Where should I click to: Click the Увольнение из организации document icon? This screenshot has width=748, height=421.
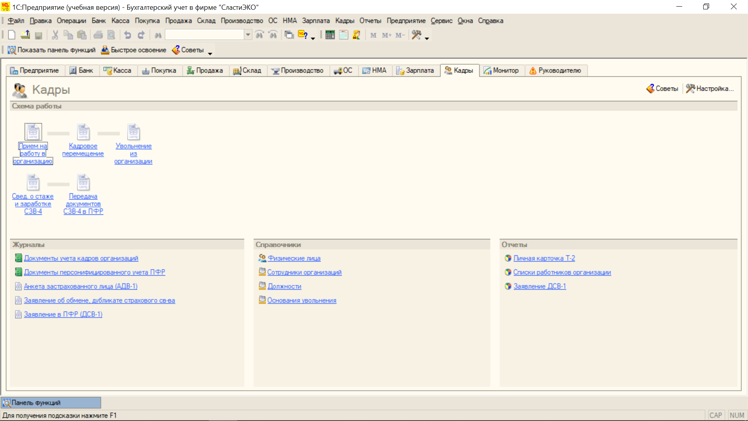click(x=133, y=132)
